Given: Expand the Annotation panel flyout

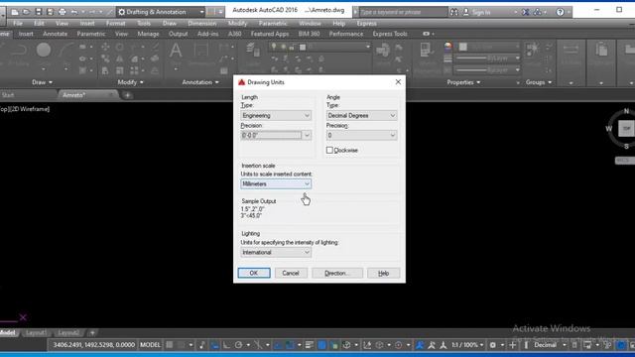Looking at the screenshot, I should point(200,82).
